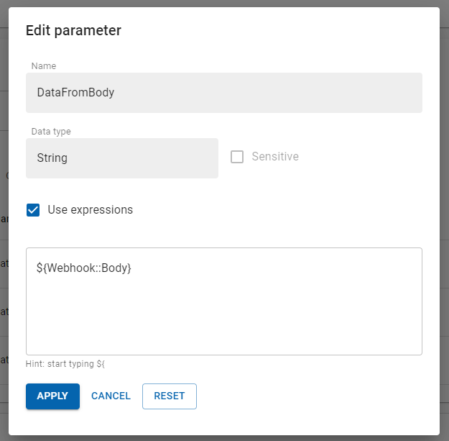Click the 'Data type' field label
The height and width of the screenshot is (441, 449).
click(51, 132)
